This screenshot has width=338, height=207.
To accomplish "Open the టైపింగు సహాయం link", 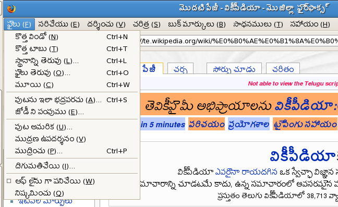I will 305,124.
